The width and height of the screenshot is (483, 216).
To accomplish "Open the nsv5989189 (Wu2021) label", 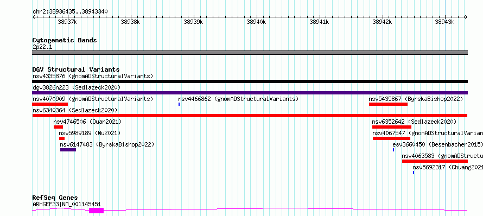I will [x=90, y=133].
